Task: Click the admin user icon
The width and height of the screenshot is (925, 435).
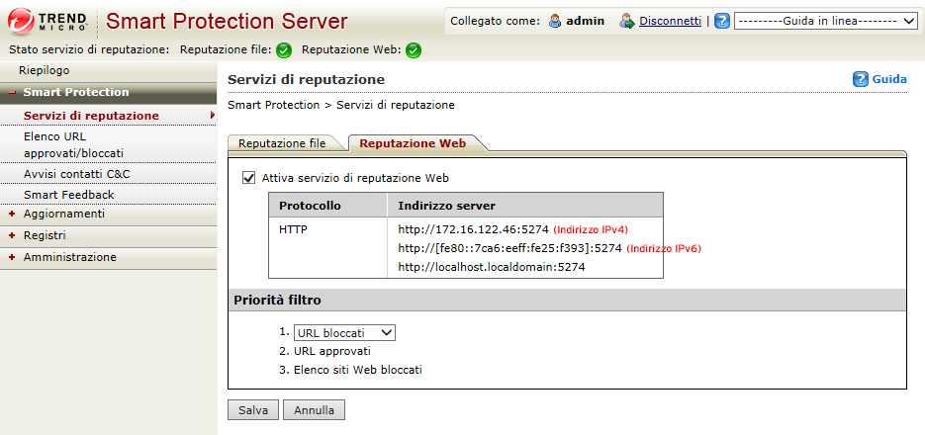Action: [555, 21]
